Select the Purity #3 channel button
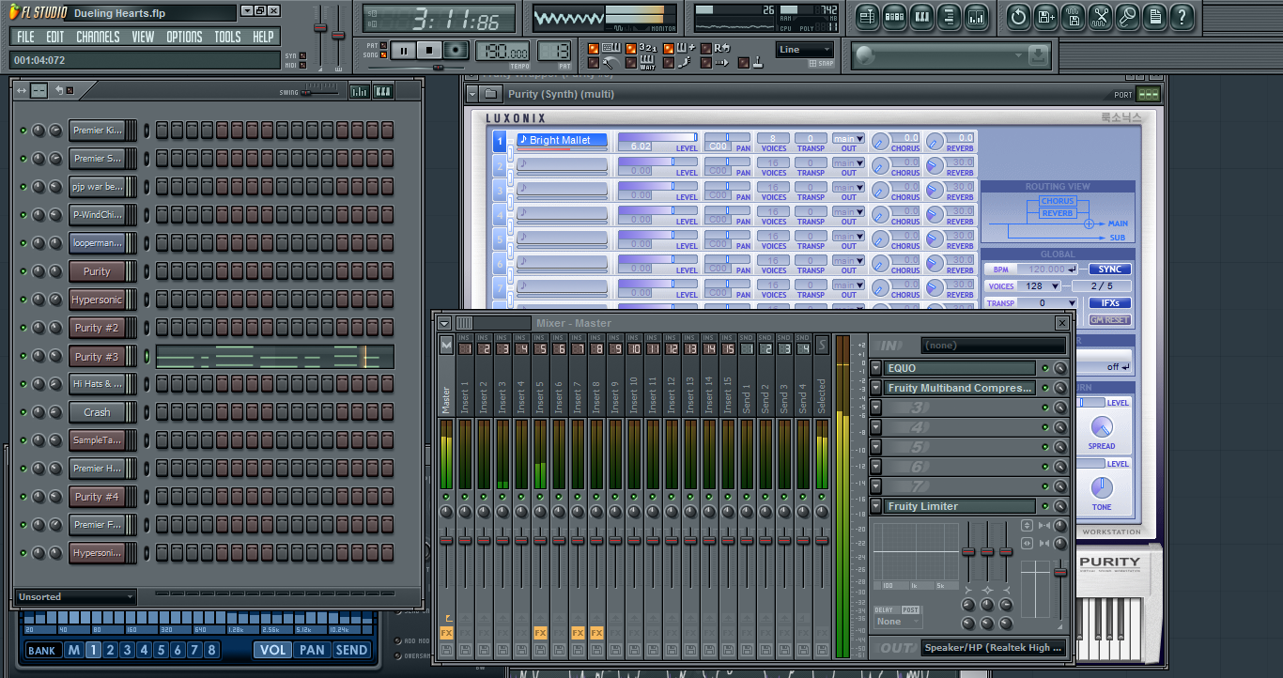The height and width of the screenshot is (678, 1283). coord(97,357)
